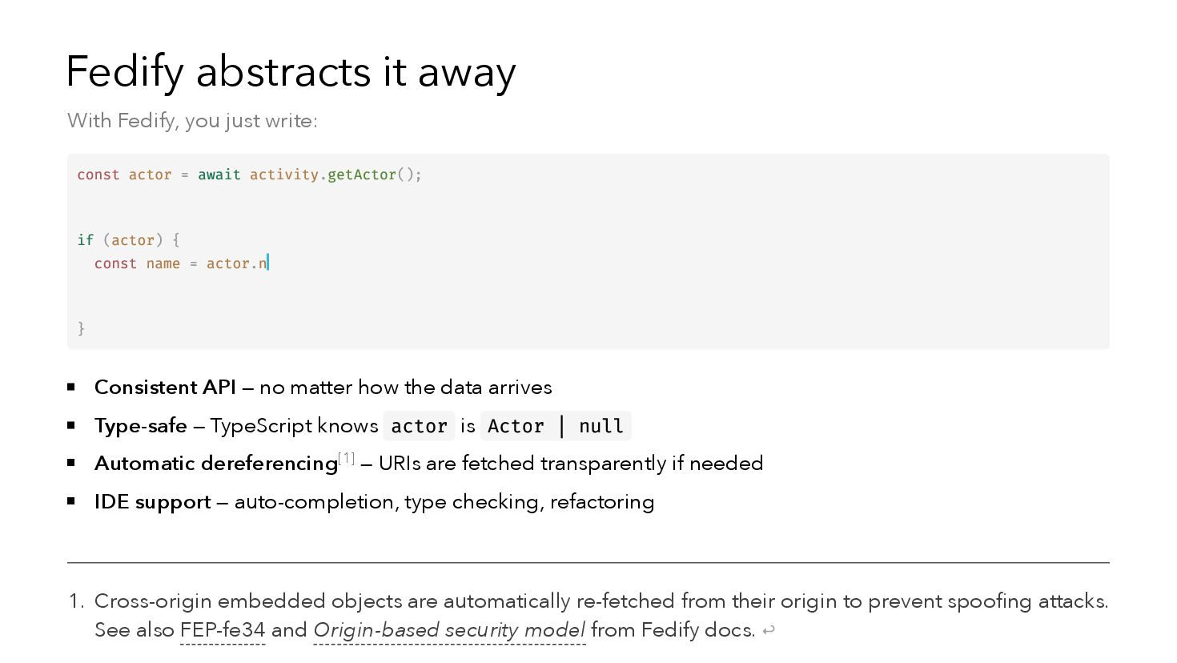Viewport: 1177px width, 663px height.
Task: Click the bold 'Type-safe' bullet label
Action: 140,426
